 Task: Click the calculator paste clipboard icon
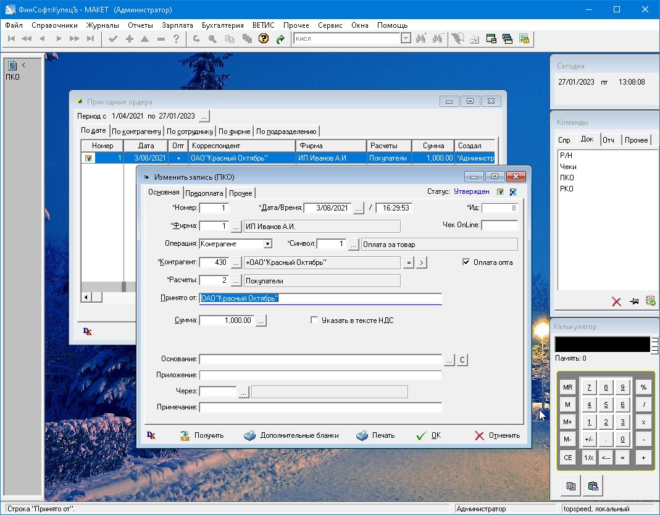[593, 486]
